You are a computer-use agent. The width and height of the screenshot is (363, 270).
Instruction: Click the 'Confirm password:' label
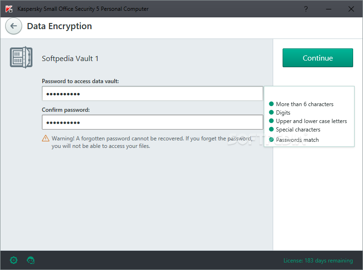66,110
